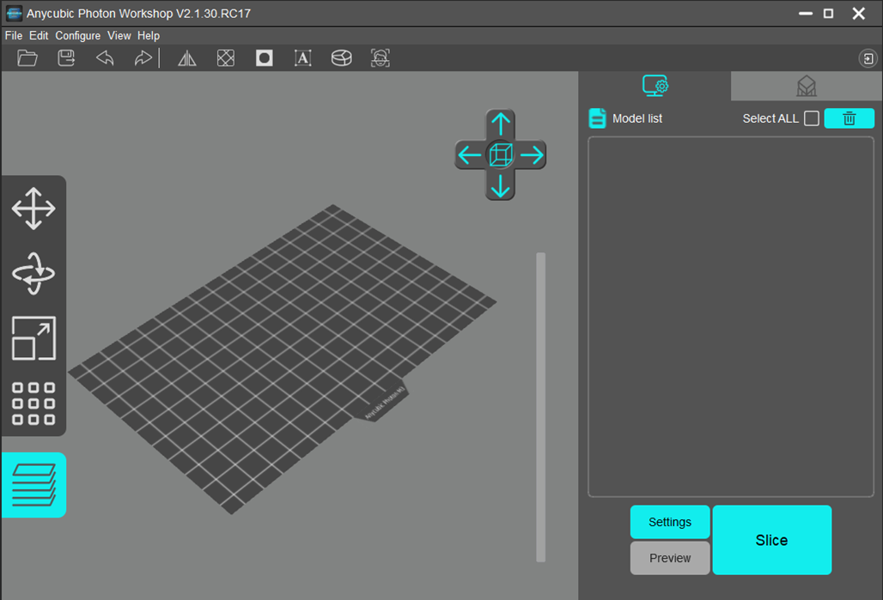Select the Cut/Split model tool icon

[x=341, y=58]
